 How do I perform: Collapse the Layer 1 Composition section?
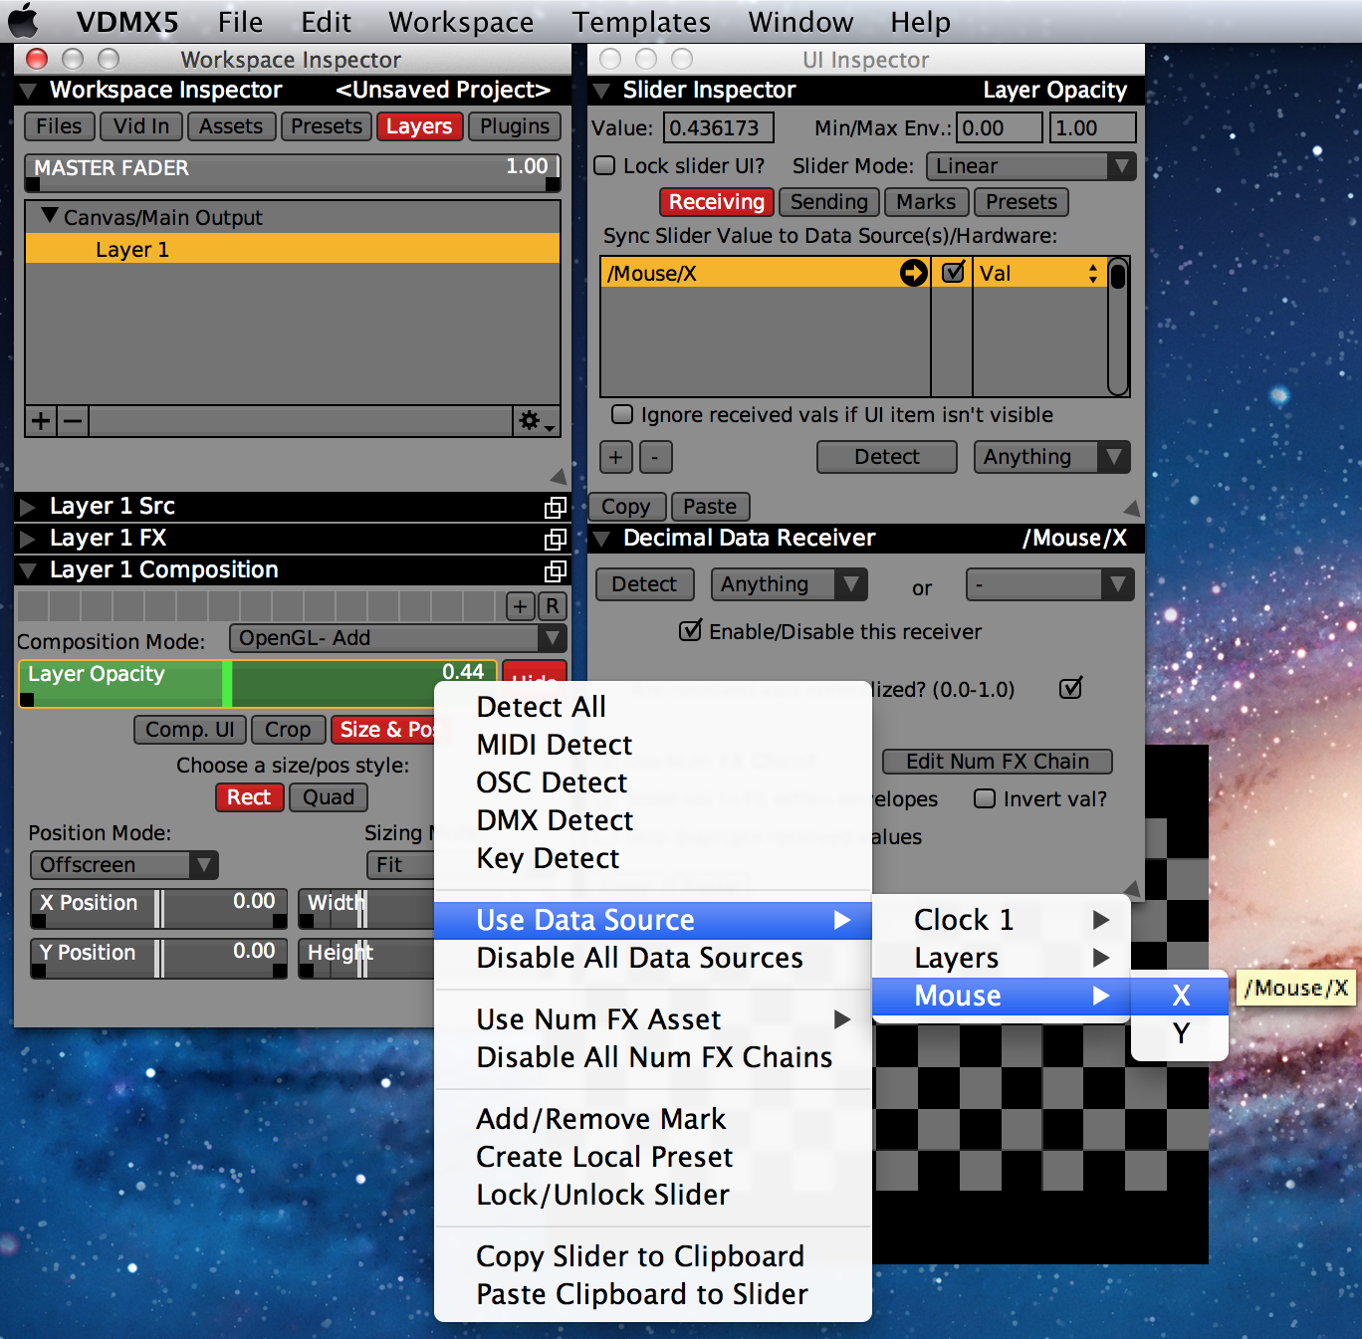(29, 570)
